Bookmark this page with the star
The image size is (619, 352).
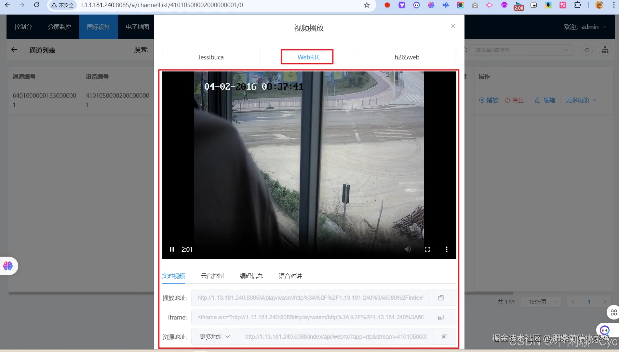click(x=367, y=5)
